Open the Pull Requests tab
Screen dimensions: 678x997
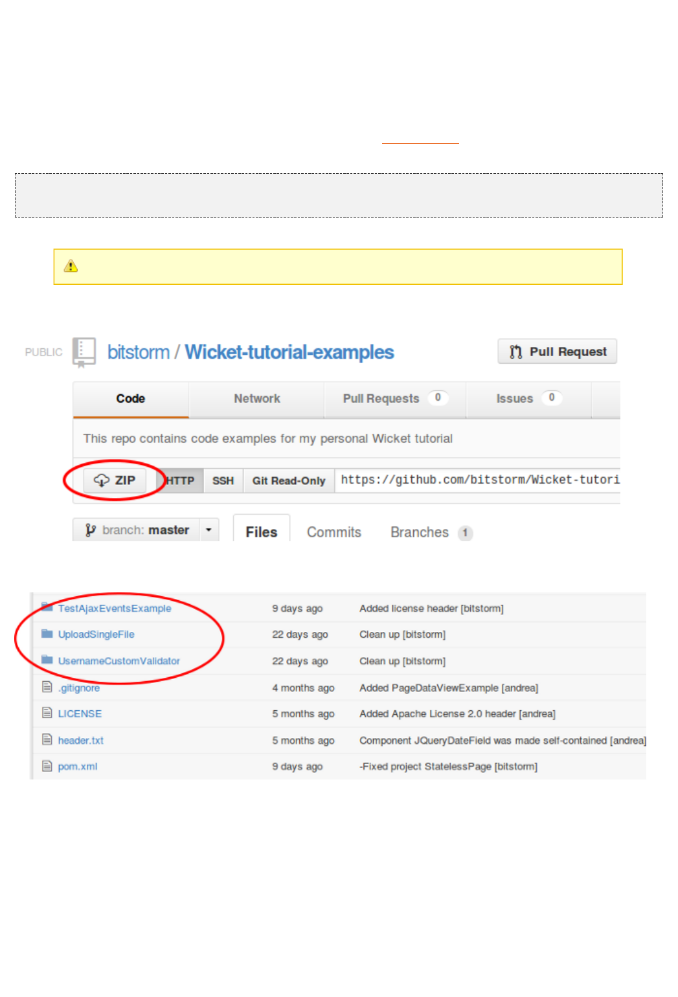pos(395,399)
